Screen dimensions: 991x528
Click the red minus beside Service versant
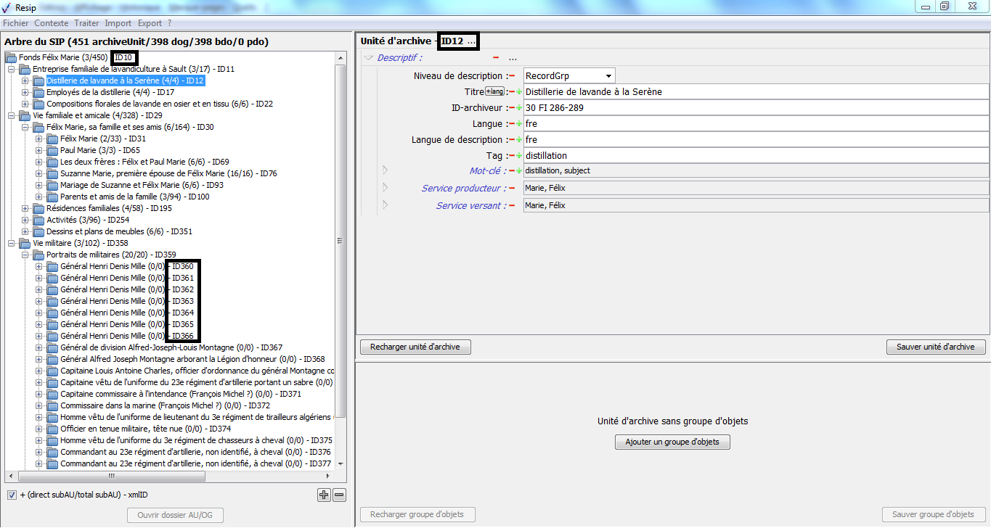pos(511,206)
